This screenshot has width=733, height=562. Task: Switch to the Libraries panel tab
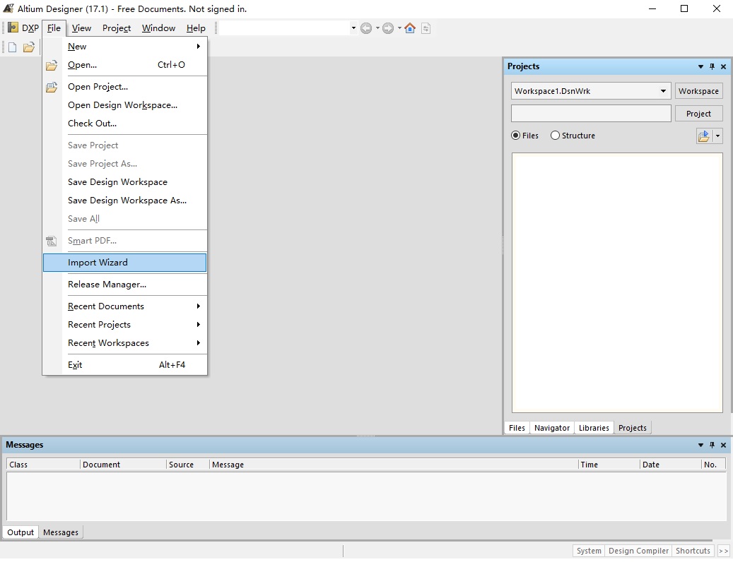(x=594, y=428)
